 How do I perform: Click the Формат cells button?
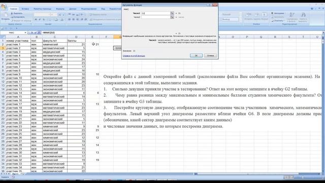click(265, 16)
